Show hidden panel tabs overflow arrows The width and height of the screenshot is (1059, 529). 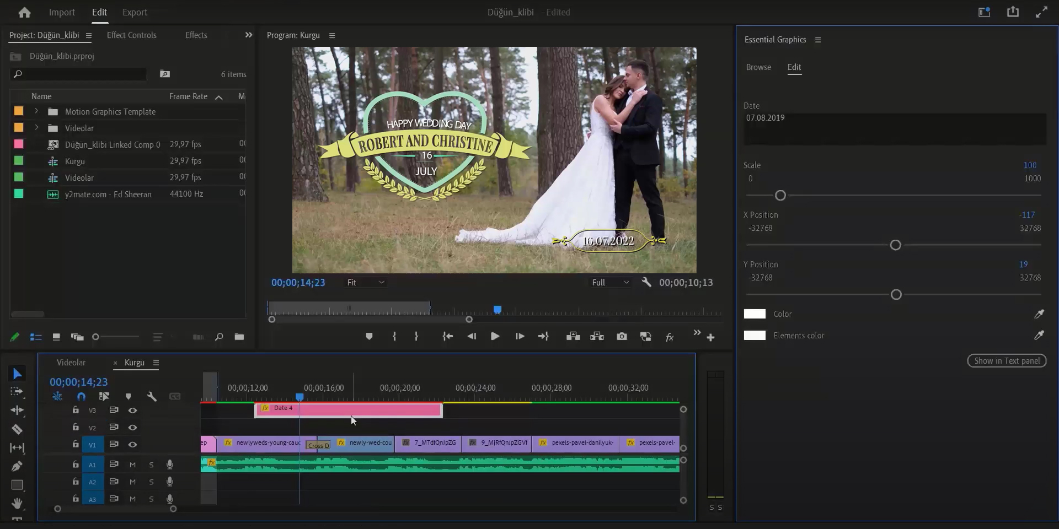click(249, 35)
